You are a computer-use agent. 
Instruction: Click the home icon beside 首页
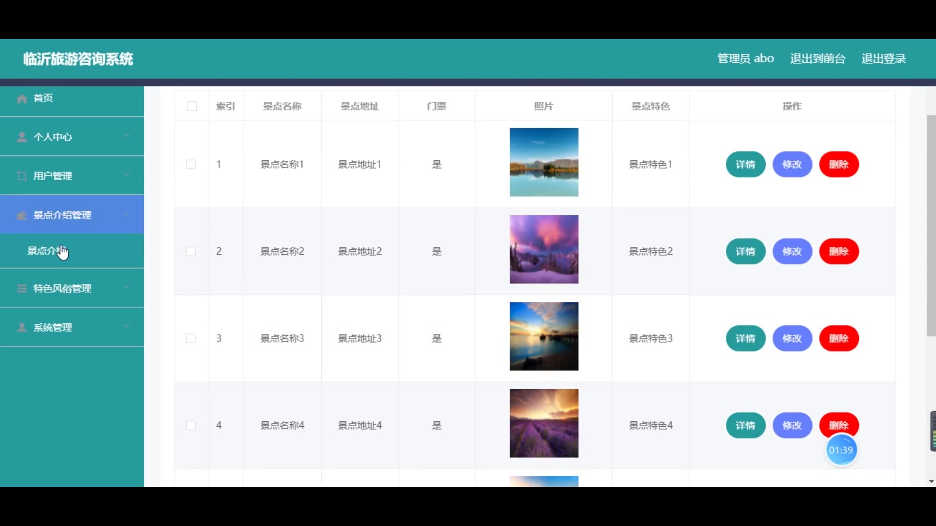[x=22, y=99]
